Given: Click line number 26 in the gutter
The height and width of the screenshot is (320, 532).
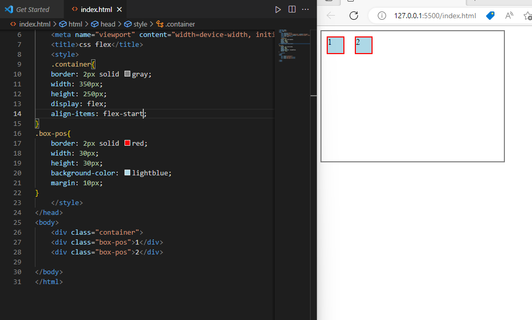Looking at the screenshot, I should point(17,232).
